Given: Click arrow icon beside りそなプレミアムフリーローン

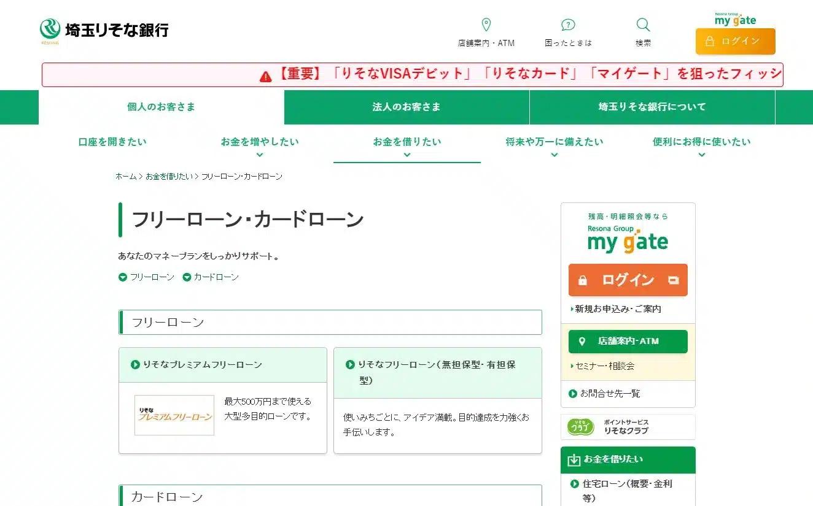Looking at the screenshot, I should click(x=135, y=365).
